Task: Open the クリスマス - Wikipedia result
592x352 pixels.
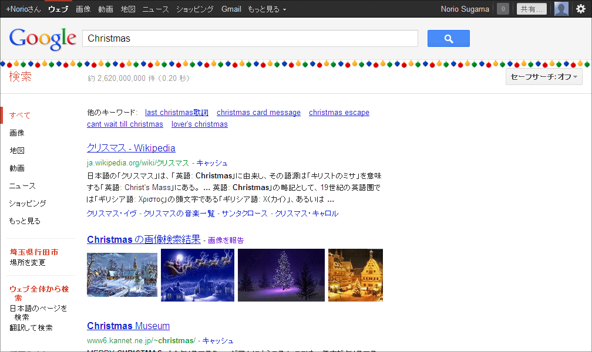Action: (x=131, y=148)
